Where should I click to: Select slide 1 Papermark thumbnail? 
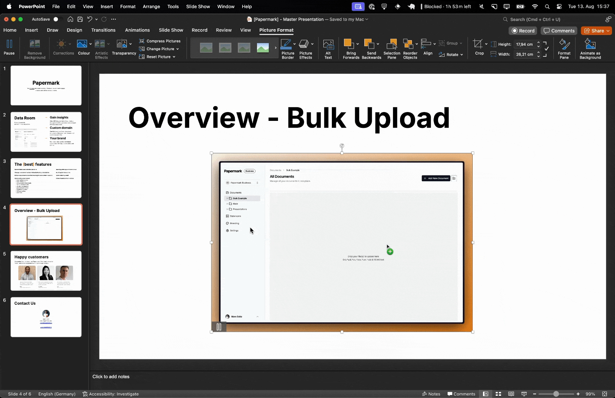pos(46,85)
